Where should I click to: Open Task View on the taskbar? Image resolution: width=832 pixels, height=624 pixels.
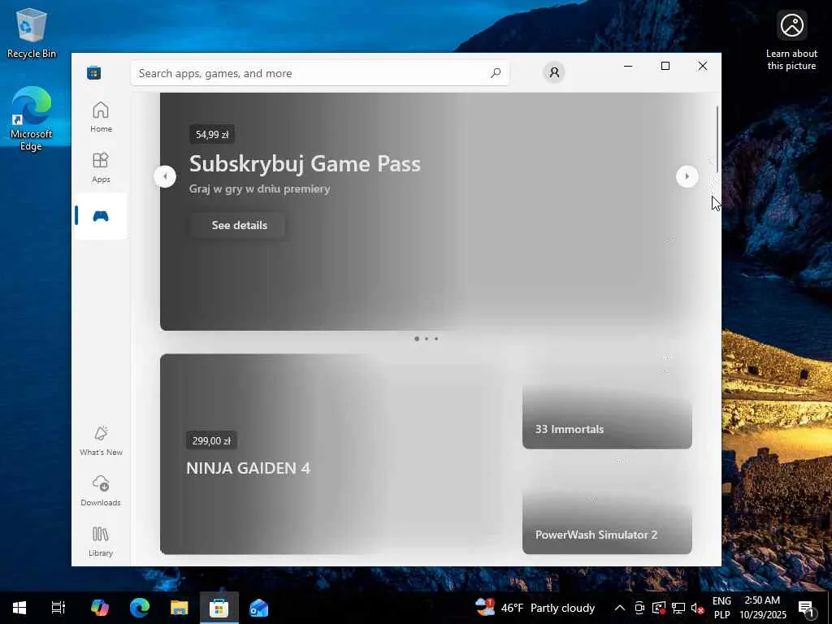(x=58, y=608)
